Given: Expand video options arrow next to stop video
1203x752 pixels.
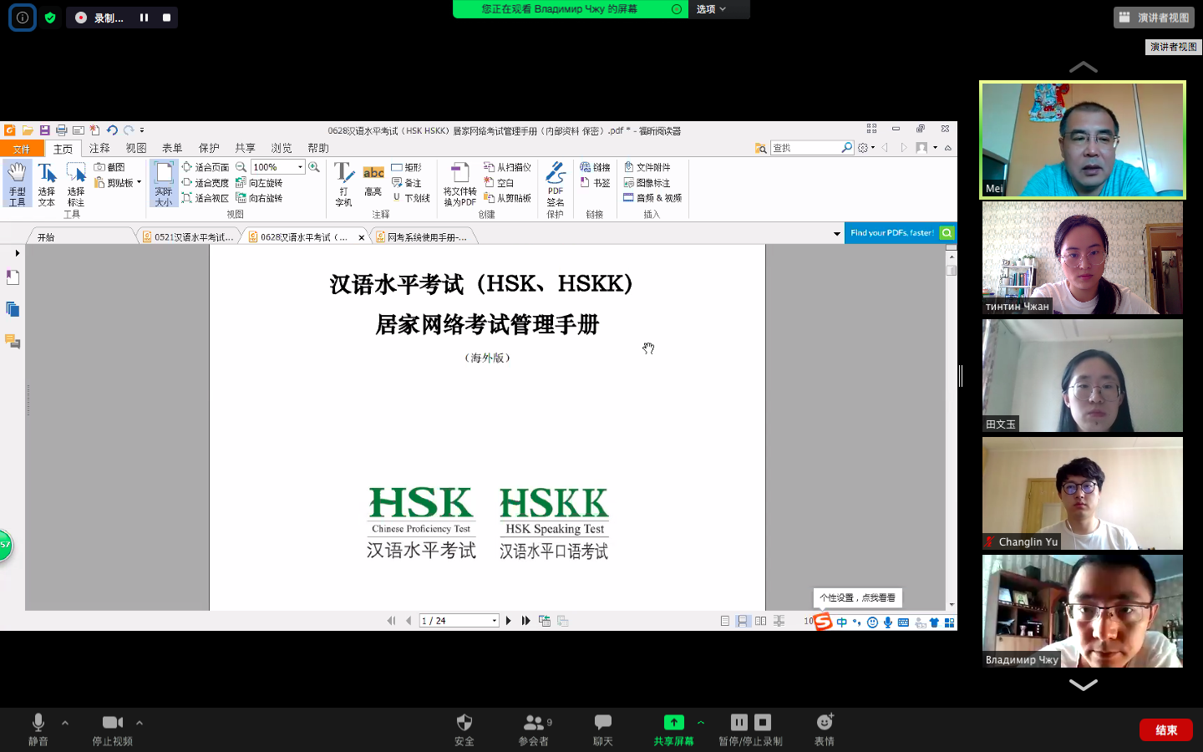Looking at the screenshot, I should click(x=140, y=723).
